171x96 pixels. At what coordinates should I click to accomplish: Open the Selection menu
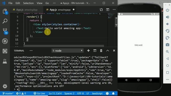pos(28,3)
